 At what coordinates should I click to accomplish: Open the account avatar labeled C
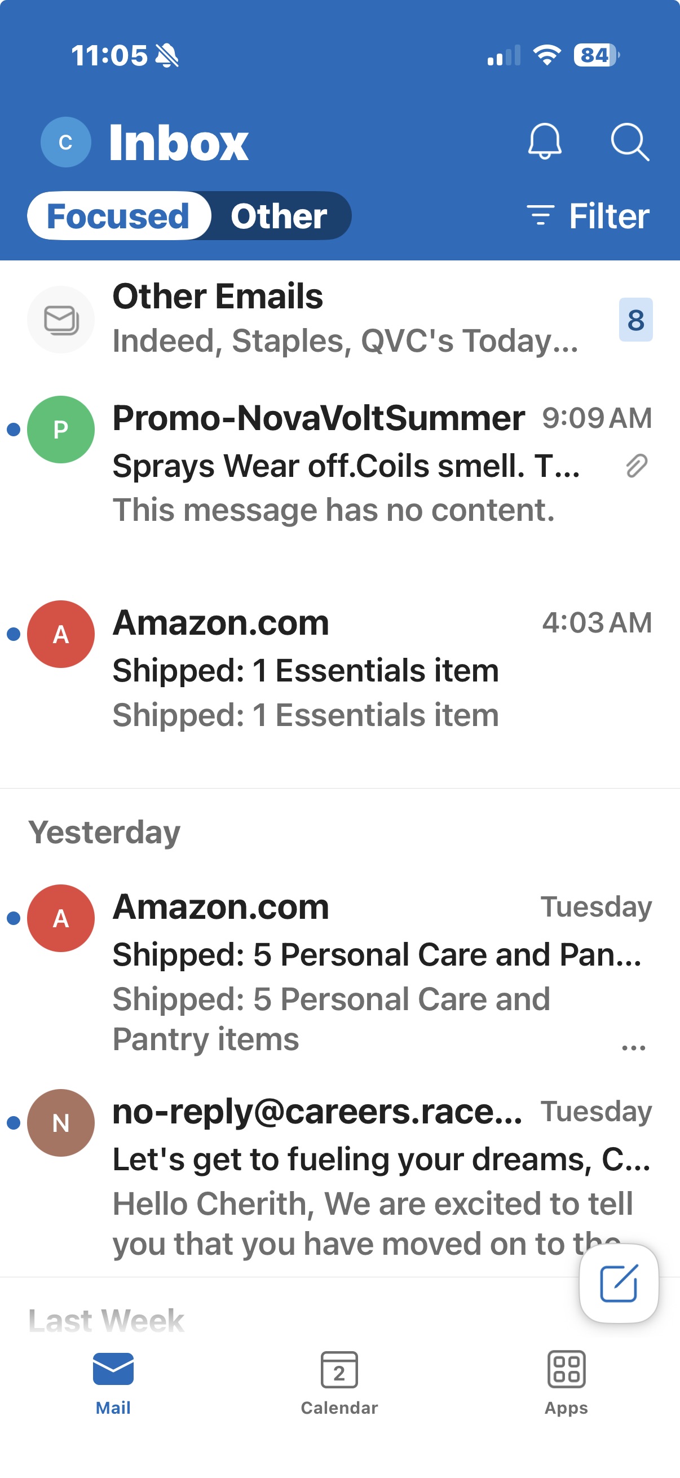[x=65, y=141]
